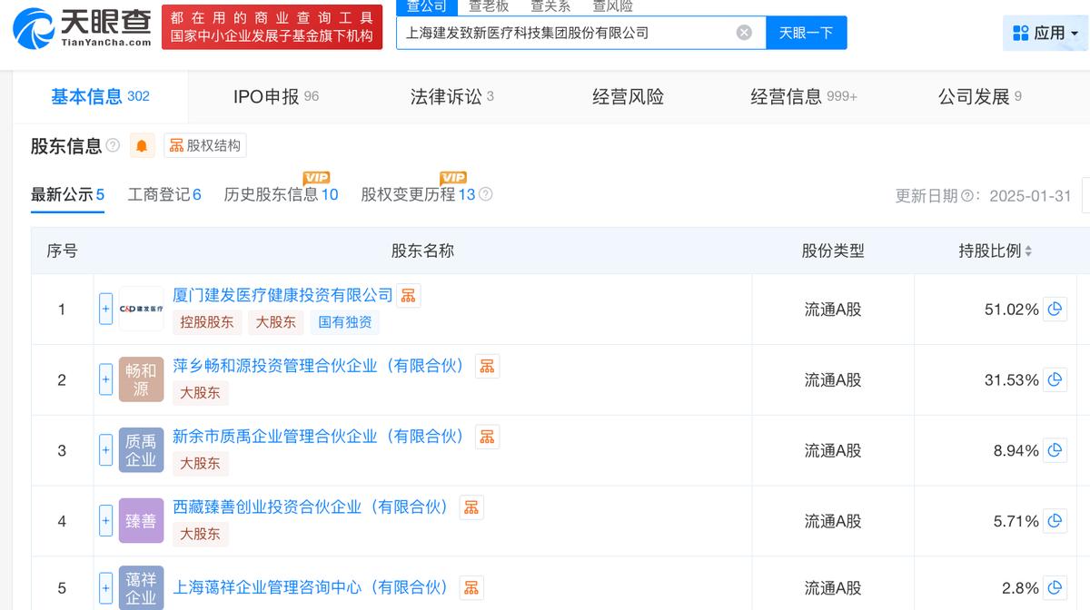The image size is (1090, 610).
Task: Select the 查关系 search mode tab
Action: 550,6
